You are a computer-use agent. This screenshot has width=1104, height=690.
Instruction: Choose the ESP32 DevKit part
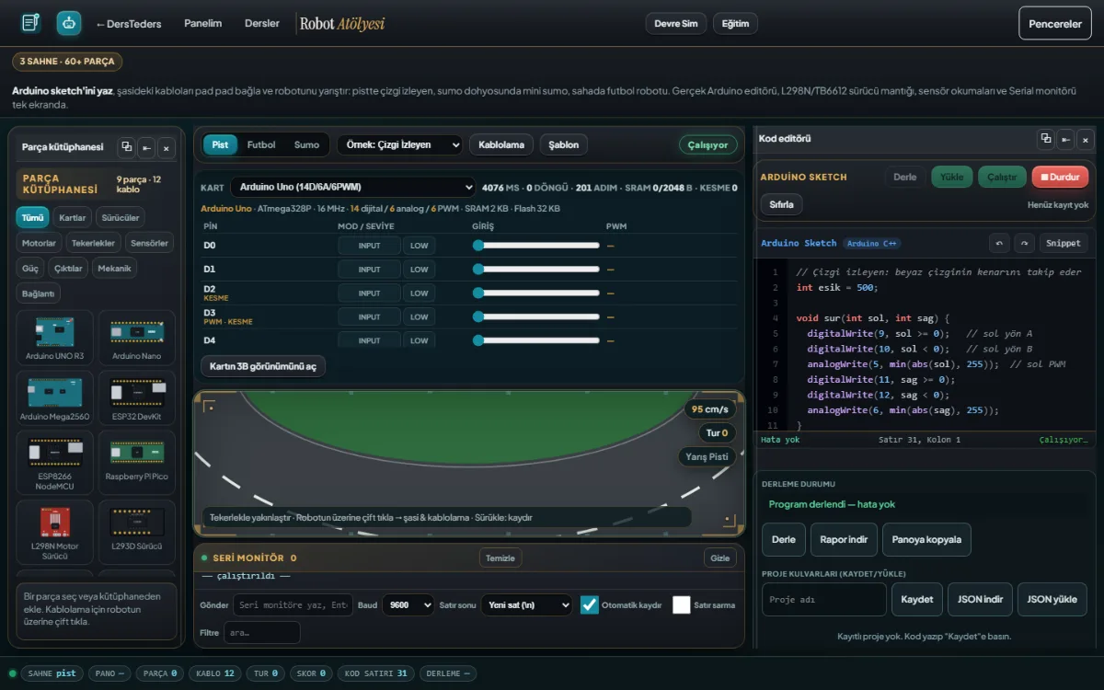(x=137, y=398)
